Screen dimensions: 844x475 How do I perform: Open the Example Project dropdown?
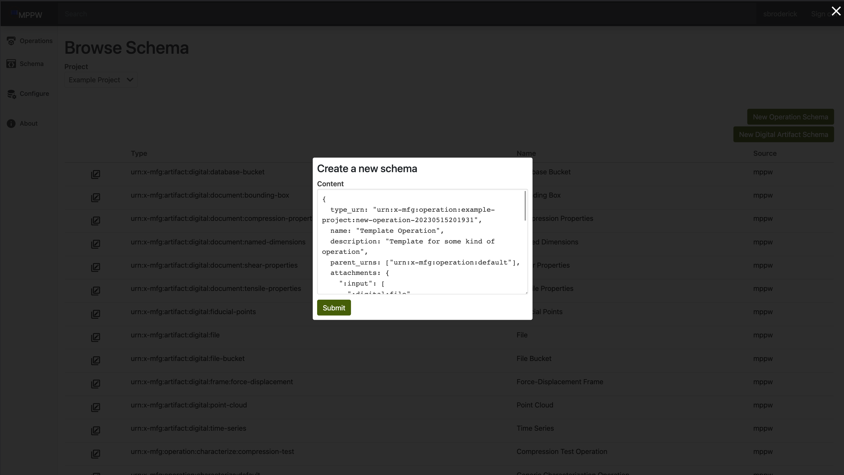click(101, 80)
